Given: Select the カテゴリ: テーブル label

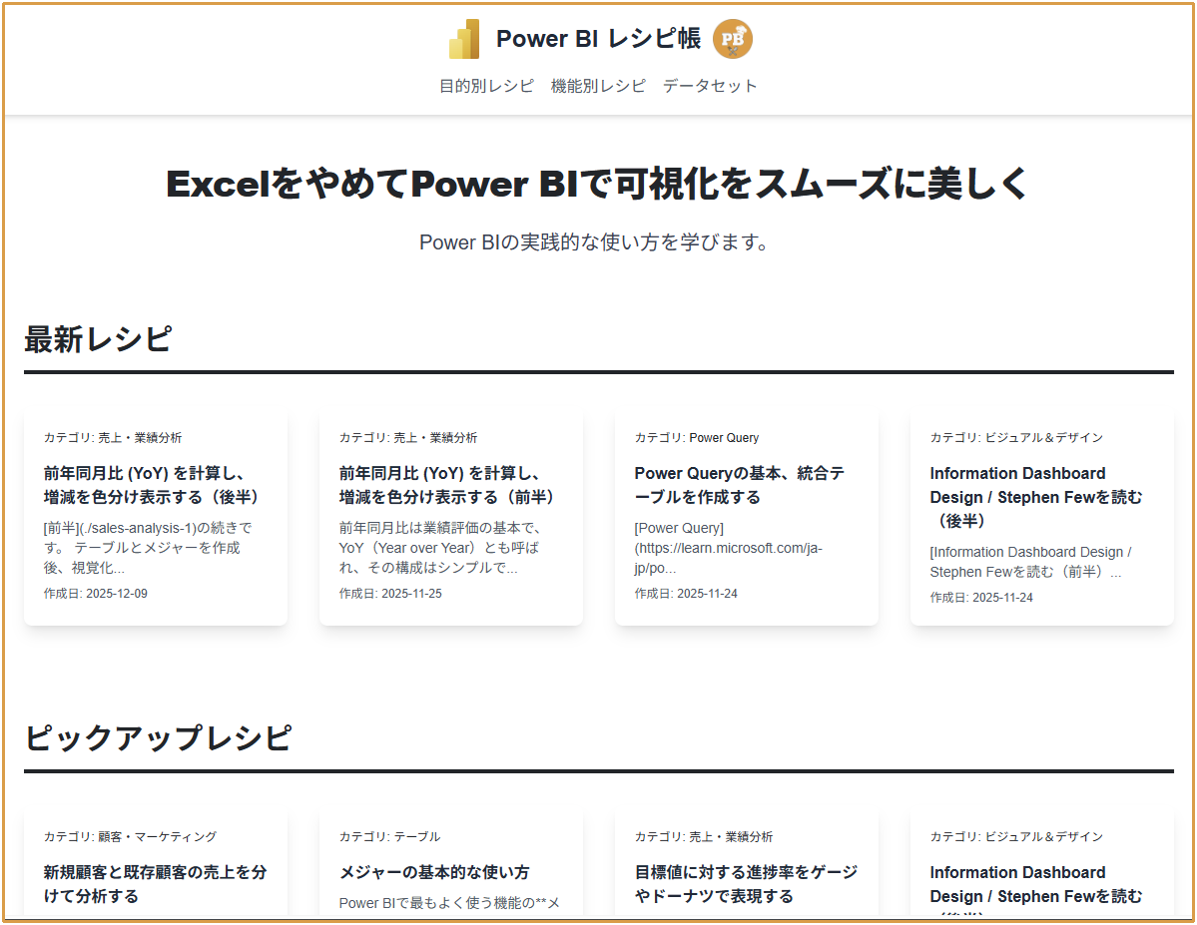Looking at the screenshot, I should (390, 836).
